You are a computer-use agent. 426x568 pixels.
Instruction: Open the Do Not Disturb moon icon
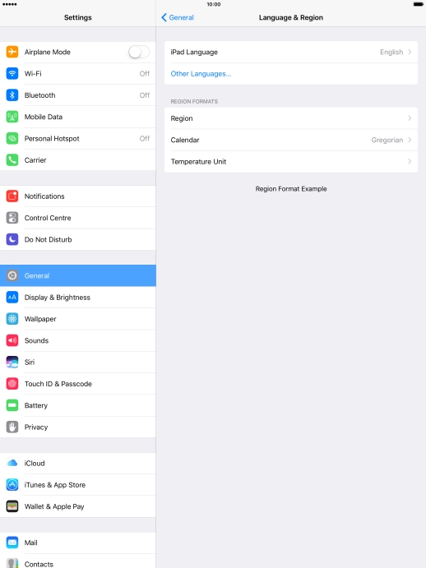12,239
